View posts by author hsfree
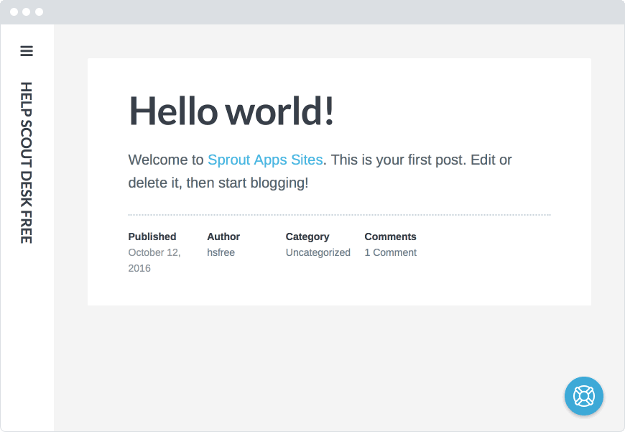 click(x=221, y=252)
